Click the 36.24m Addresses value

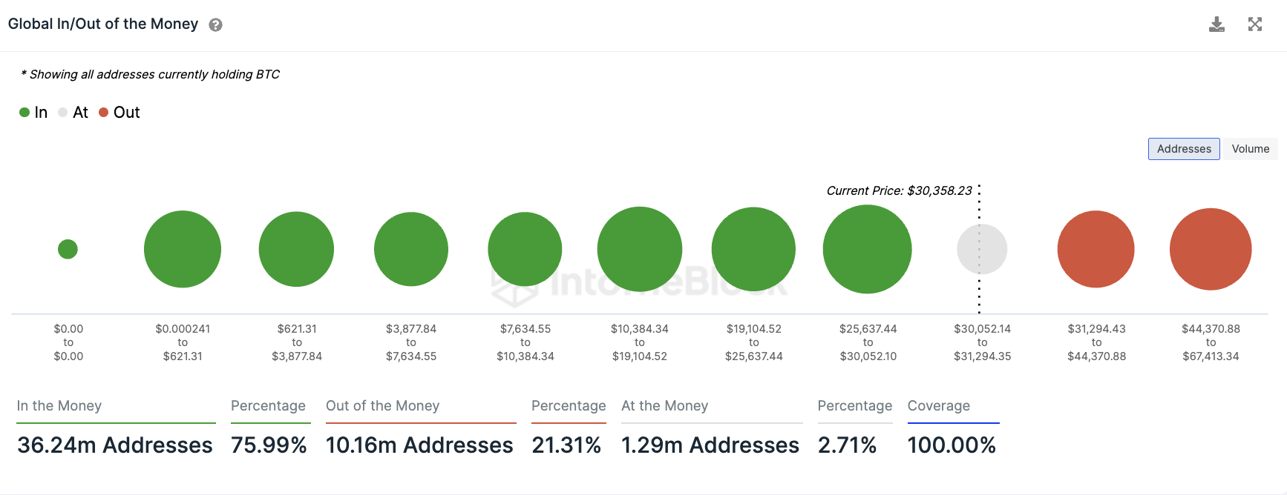click(115, 445)
